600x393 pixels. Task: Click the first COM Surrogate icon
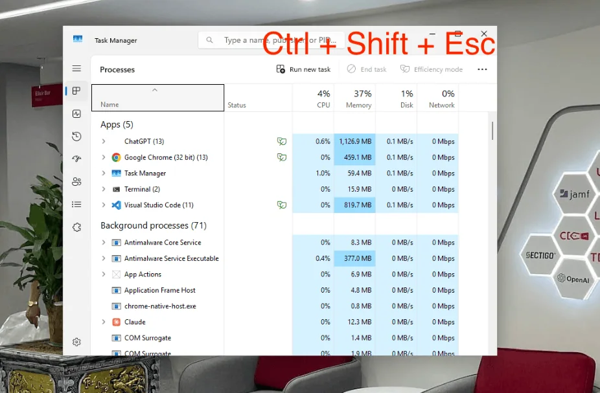[x=117, y=338]
